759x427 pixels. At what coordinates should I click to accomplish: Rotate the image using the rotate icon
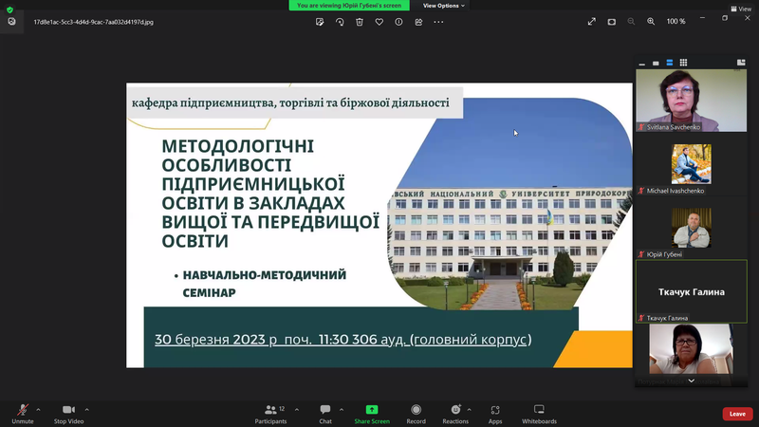click(340, 22)
